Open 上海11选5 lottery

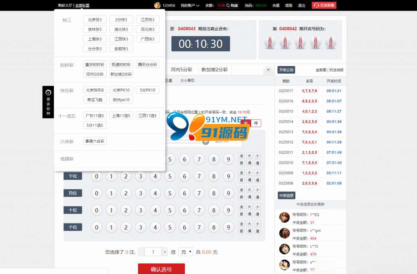[121, 115]
